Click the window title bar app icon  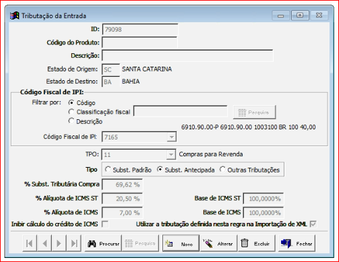point(14,15)
